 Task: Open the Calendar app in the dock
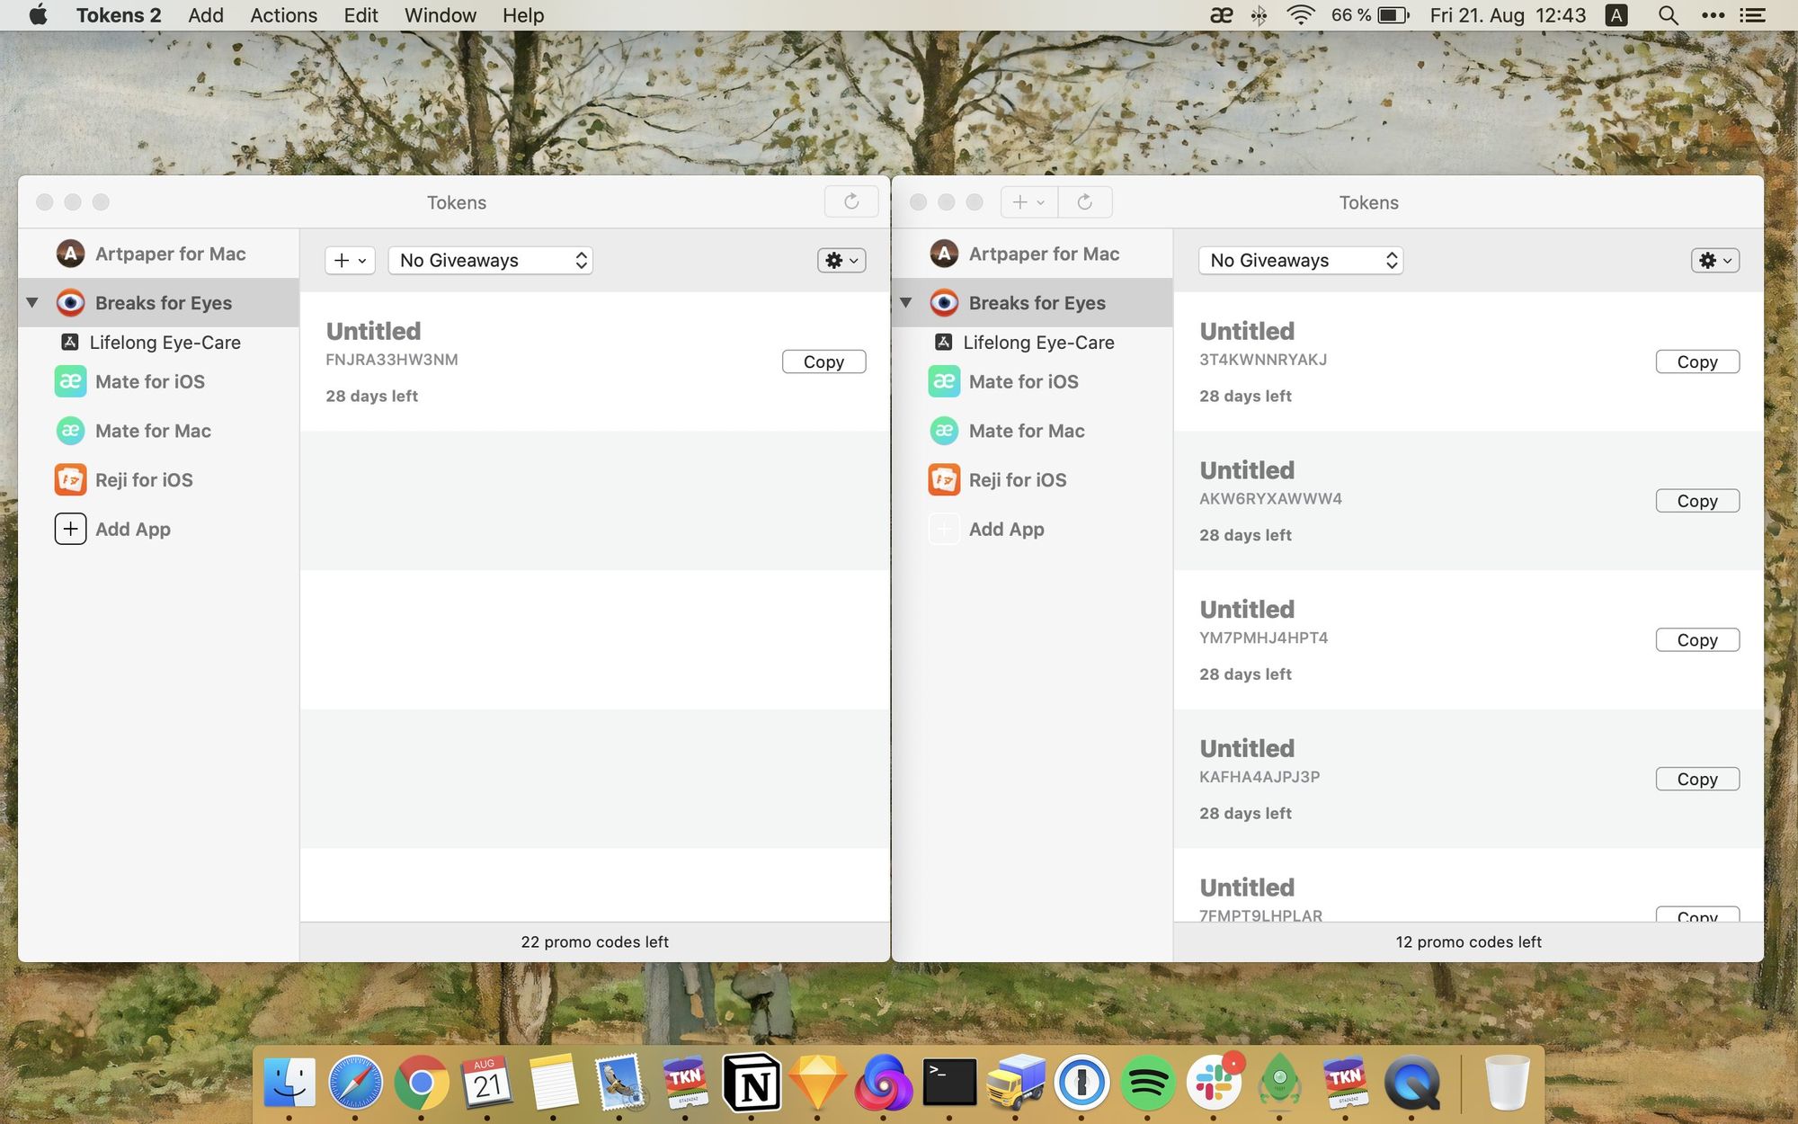pos(487,1083)
